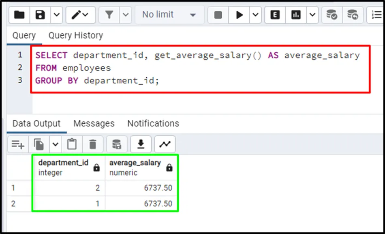Expand the dropdown arrow beside the pencil Edit icon
This screenshot has width=385, height=234.
[x=86, y=15]
